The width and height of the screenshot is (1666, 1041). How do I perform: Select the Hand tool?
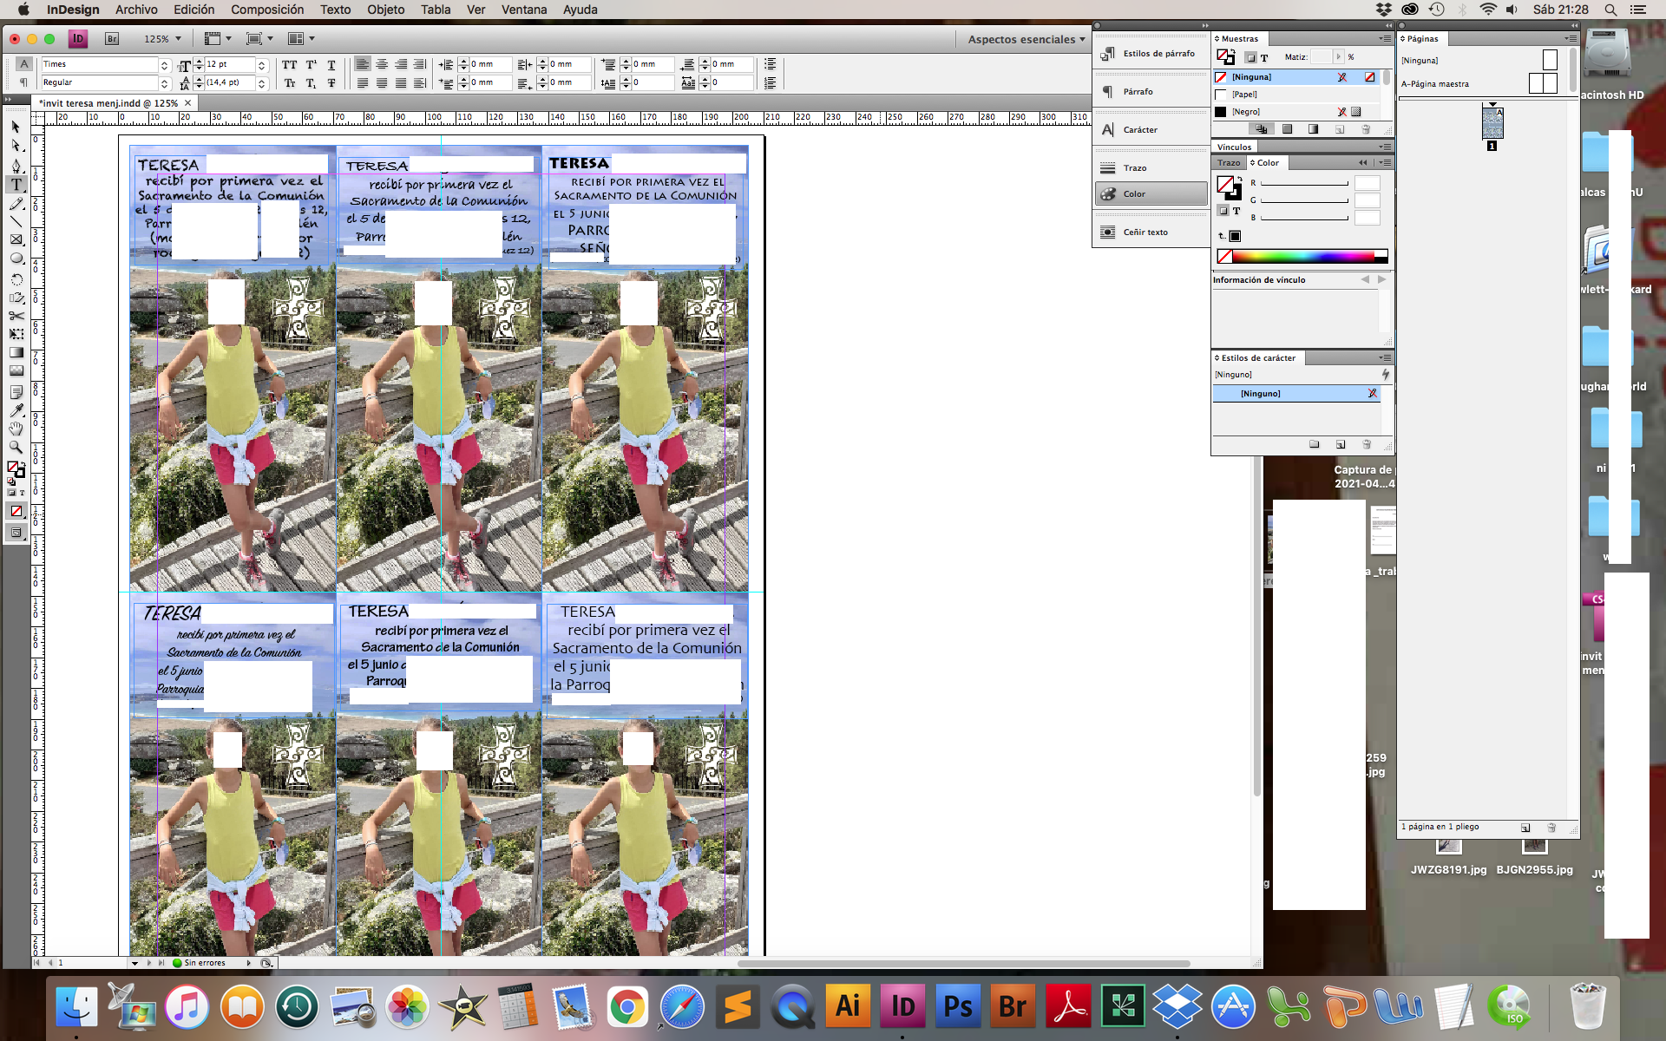point(16,429)
